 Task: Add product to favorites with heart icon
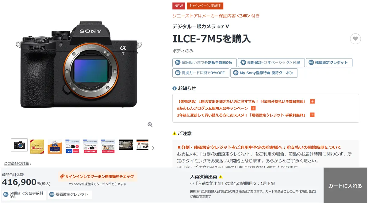355,39
